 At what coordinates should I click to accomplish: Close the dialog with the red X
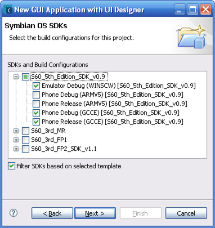(x=205, y=10)
